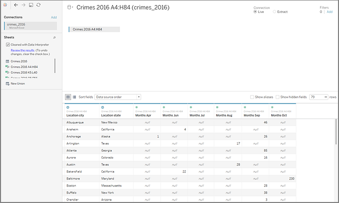Select the Live connection radio button
Image resolution: width=339 pixels, height=203 pixels.
pyautogui.click(x=255, y=12)
